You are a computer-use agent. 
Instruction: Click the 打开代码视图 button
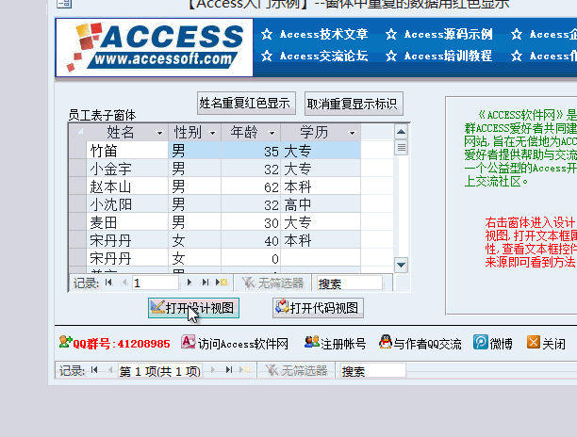click(x=318, y=308)
